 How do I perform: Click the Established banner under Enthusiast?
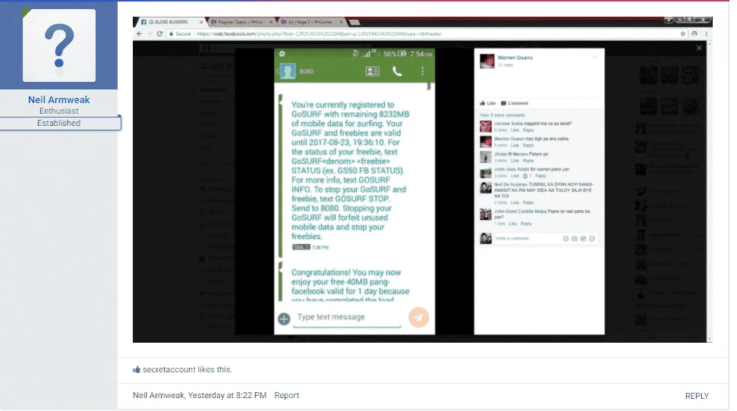60,123
